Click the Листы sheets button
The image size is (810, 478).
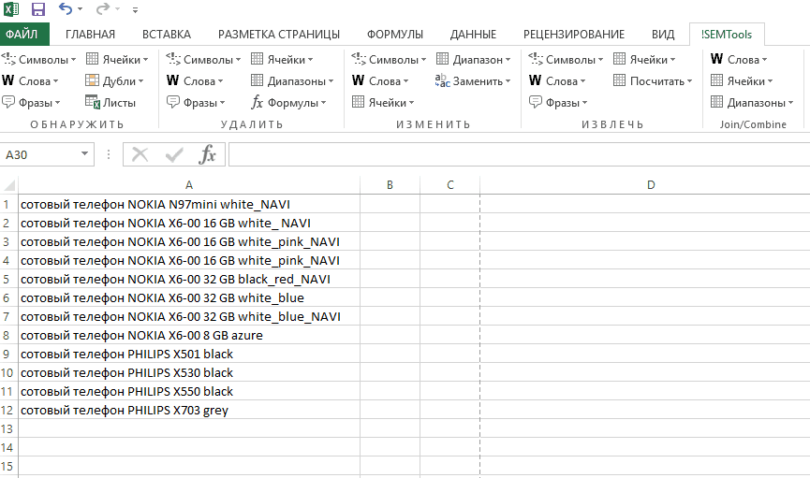pyautogui.click(x=110, y=103)
